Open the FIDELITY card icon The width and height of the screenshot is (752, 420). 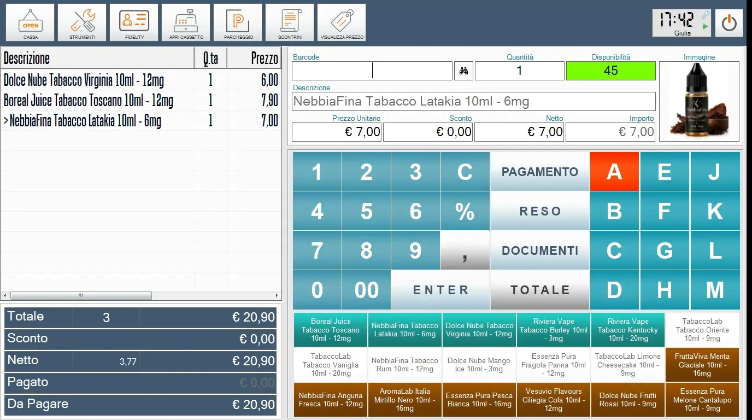point(134,22)
